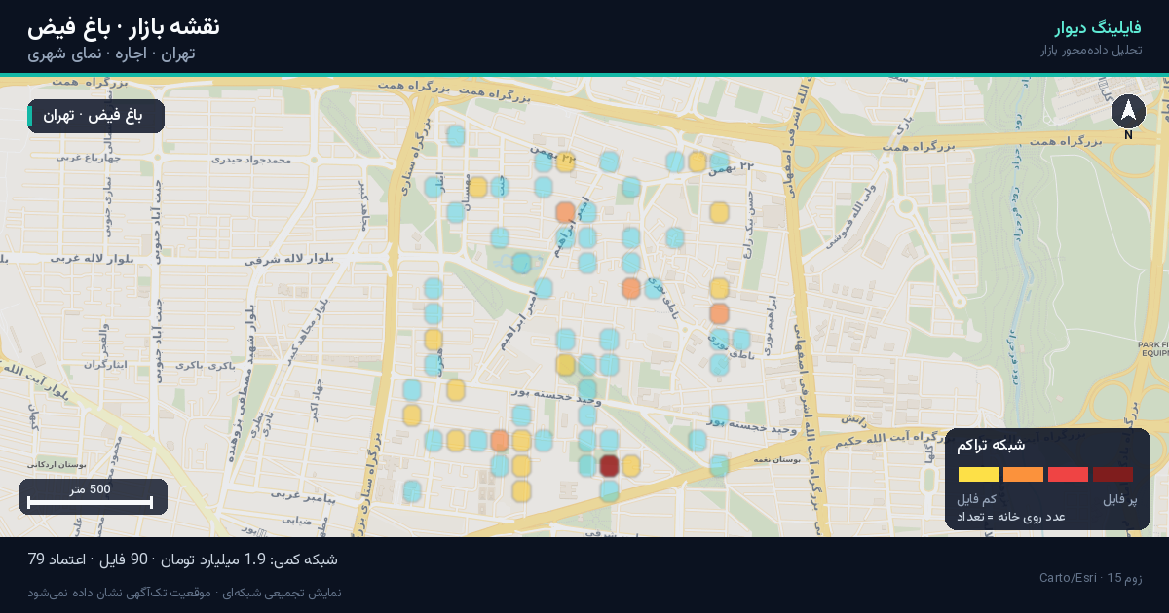
Task: Click the legend note 'عدد روی خانه = تعداد'
Action: (1011, 517)
